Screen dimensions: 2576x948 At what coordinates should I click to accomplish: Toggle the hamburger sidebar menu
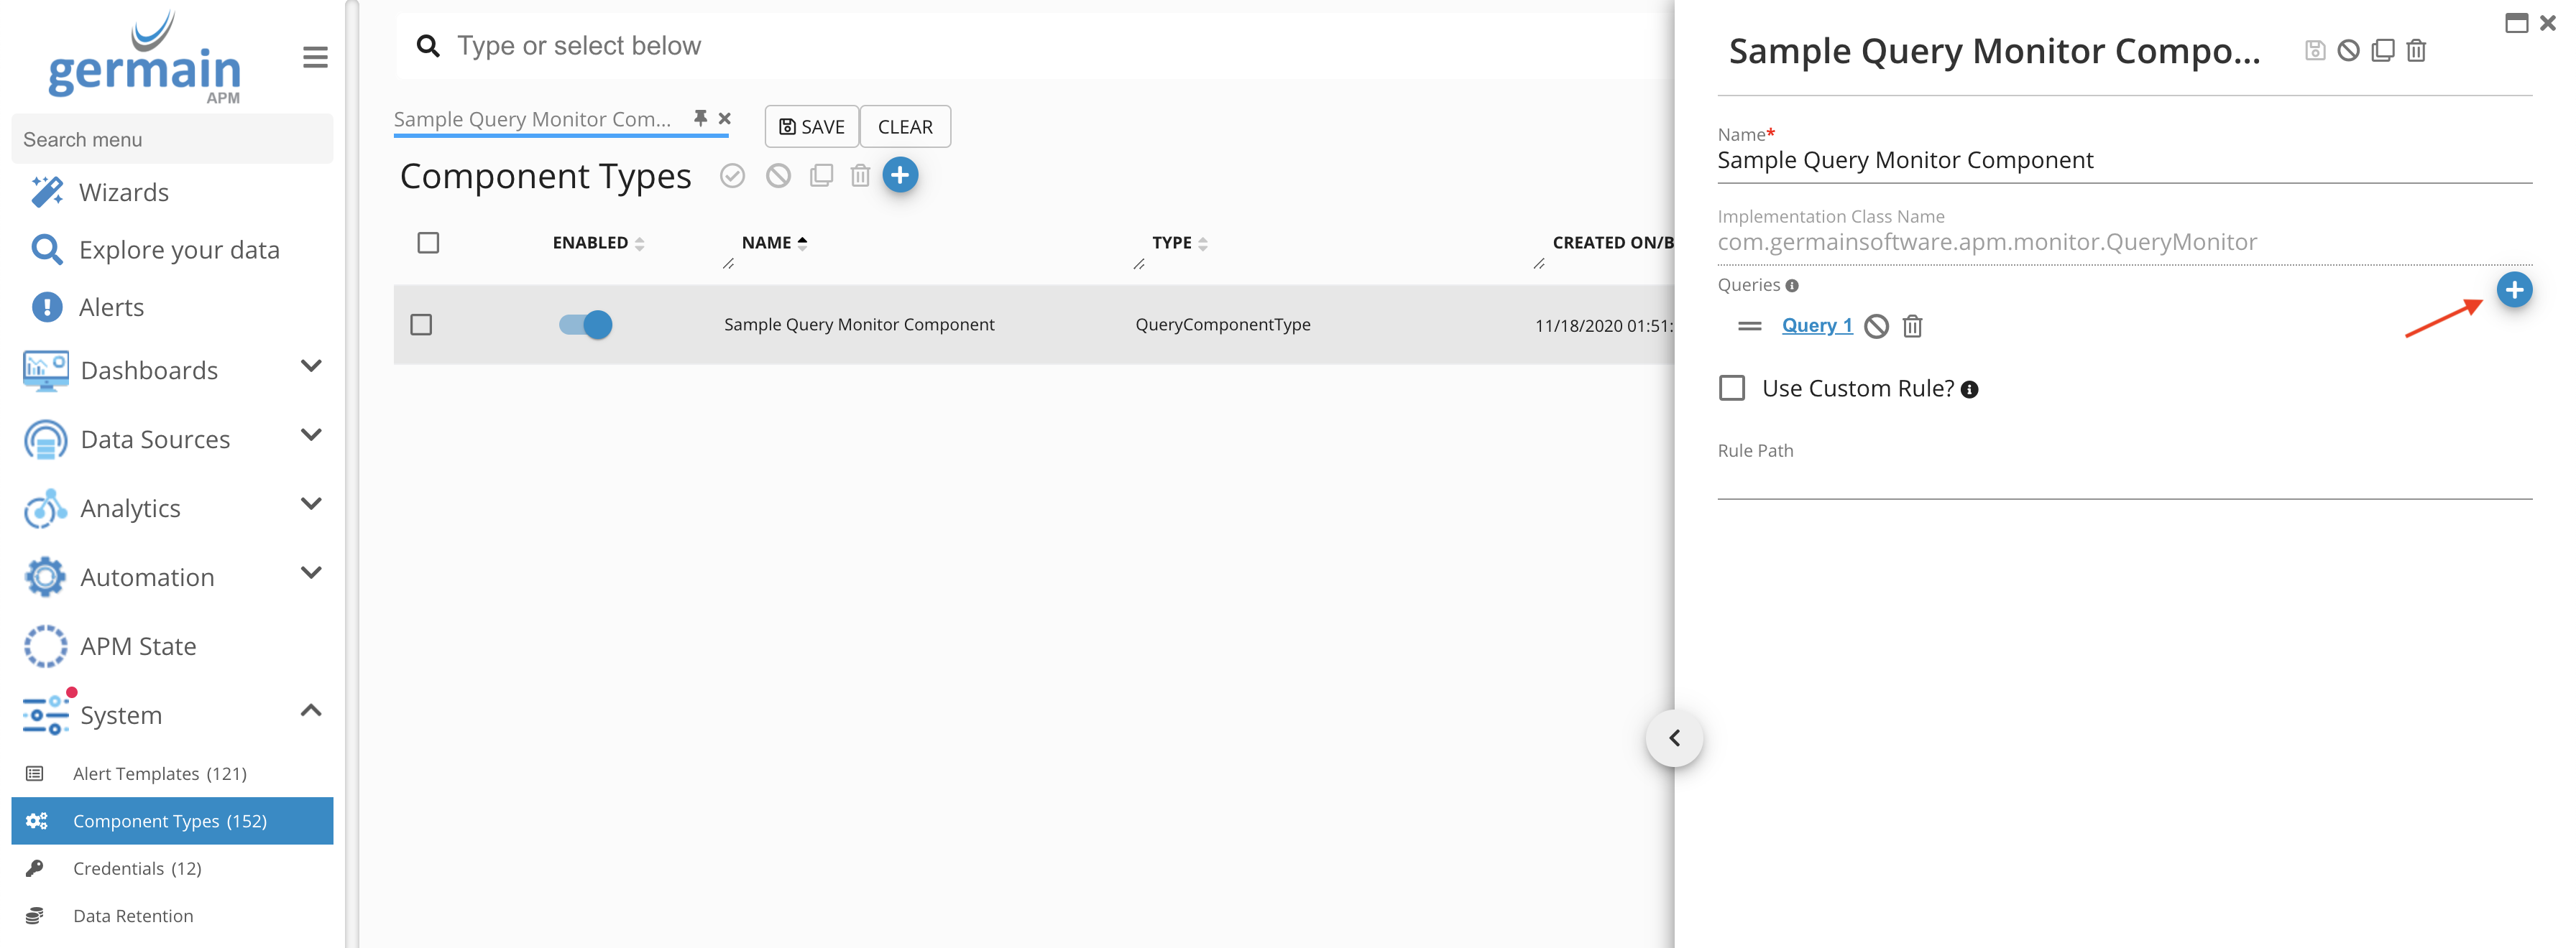click(x=315, y=57)
